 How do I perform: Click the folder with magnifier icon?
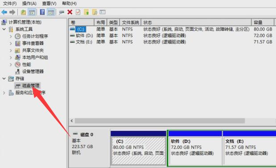[95, 12]
